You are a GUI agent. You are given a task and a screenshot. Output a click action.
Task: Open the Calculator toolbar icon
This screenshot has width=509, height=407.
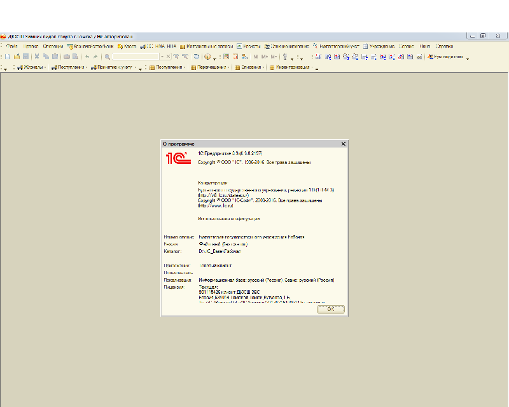point(227,57)
